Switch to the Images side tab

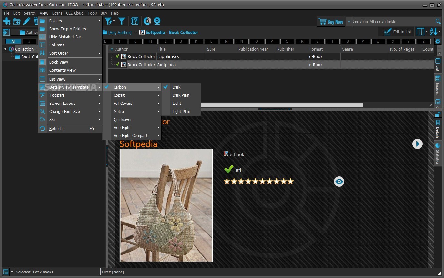coord(438,85)
